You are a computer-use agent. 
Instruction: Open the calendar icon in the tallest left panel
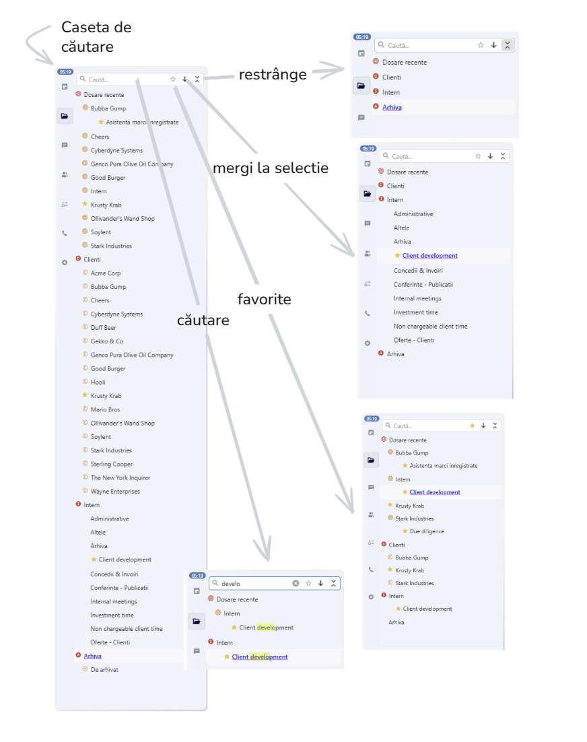[65, 87]
